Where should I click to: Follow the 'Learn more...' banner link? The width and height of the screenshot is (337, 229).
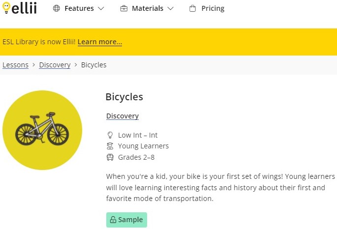click(x=100, y=42)
